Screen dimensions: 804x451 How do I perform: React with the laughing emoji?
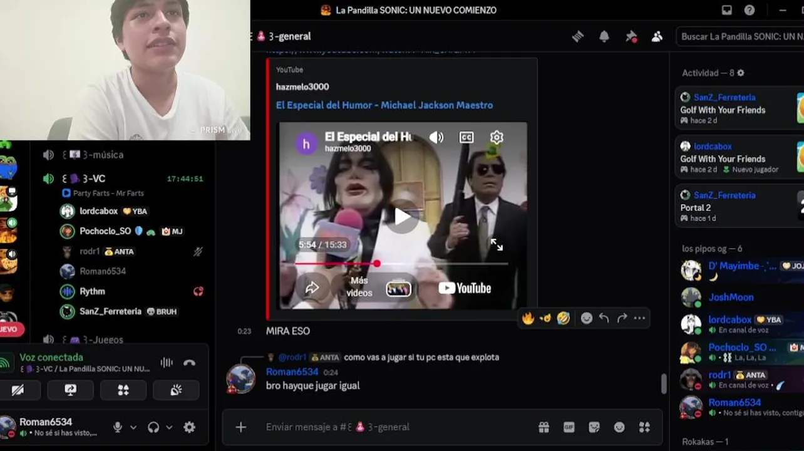[x=564, y=318]
